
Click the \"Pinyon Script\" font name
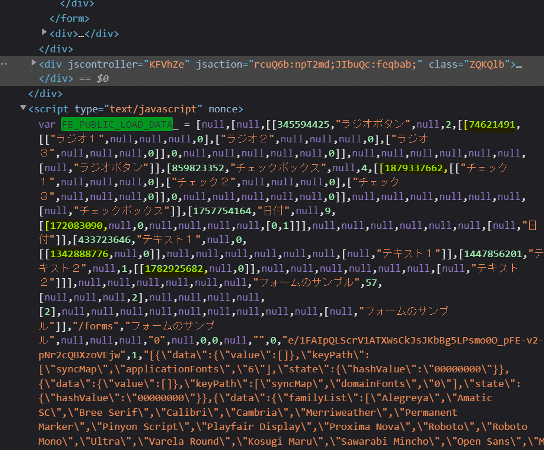(x=141, y=427)
